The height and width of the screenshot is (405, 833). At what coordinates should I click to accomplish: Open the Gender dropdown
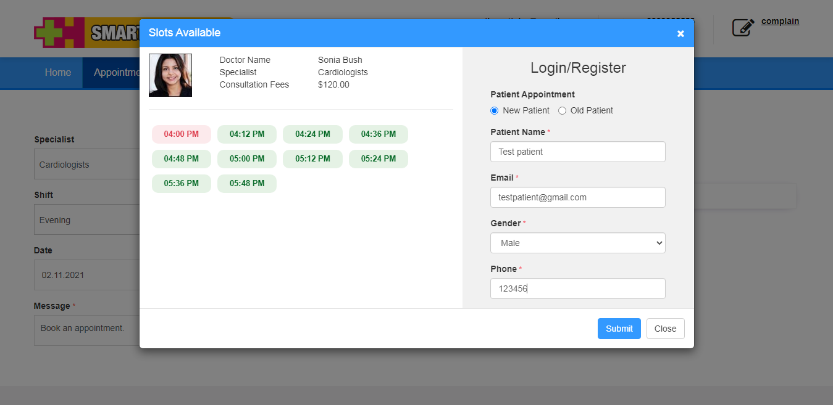577,243
